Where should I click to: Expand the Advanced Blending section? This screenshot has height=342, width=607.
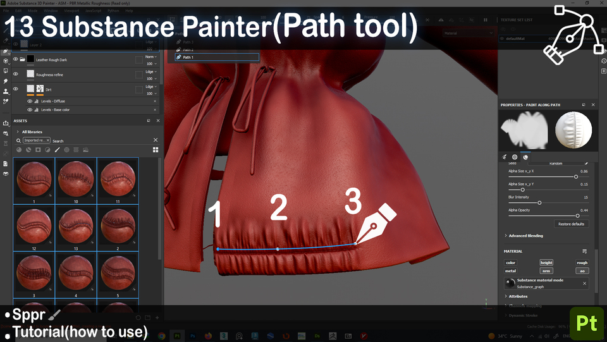tap(506, 236)
